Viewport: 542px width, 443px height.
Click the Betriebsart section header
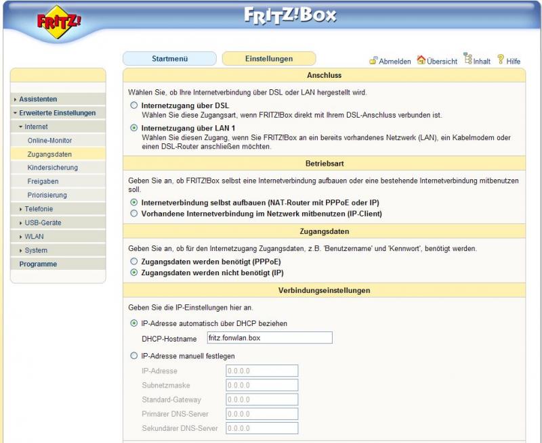[325, 163]
